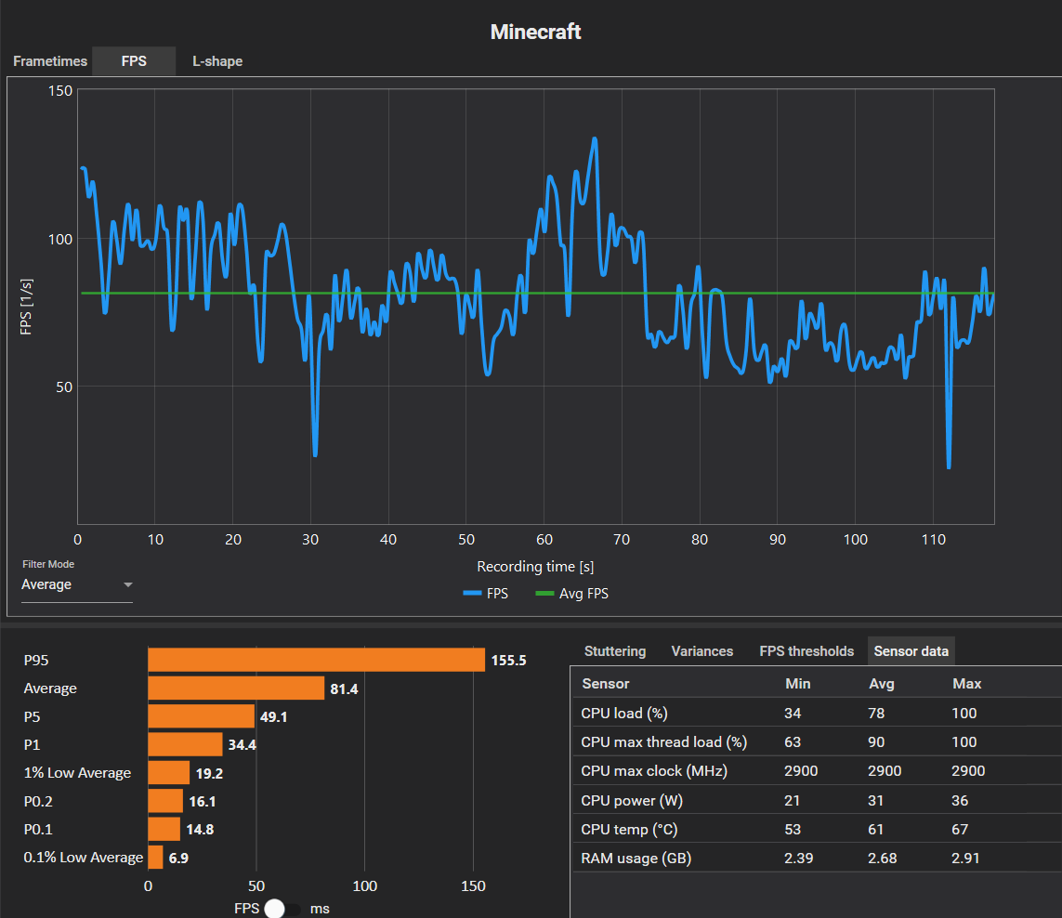Open the Stuttering tab
The height and width of the screenshot is (918, 1062).
(615, 651)
